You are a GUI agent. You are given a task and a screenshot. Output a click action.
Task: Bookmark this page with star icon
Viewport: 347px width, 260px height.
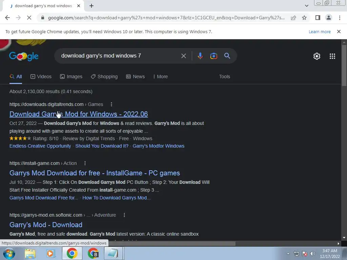304,18
